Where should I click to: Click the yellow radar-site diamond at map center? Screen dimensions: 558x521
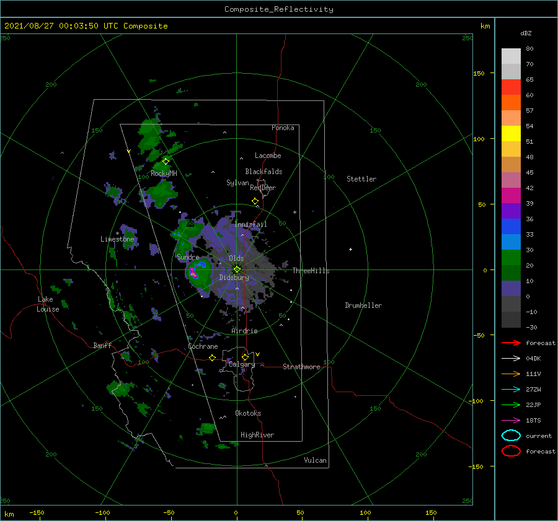pos(237,269)
